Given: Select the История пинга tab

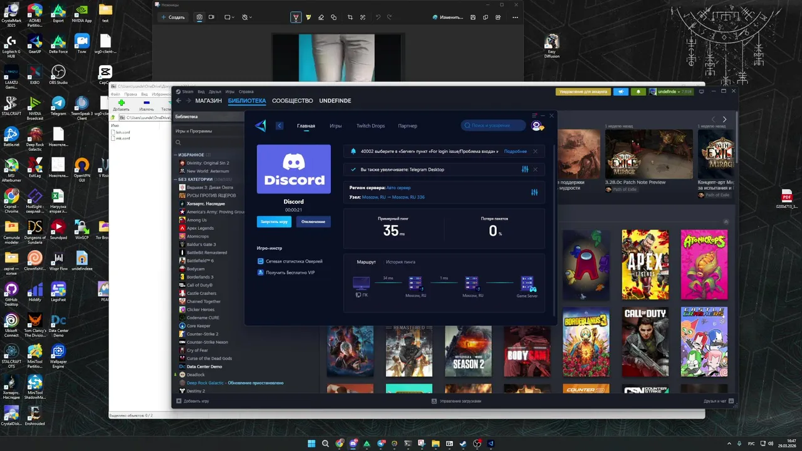Looking at the screenshot, I should (x=400, y=262).
